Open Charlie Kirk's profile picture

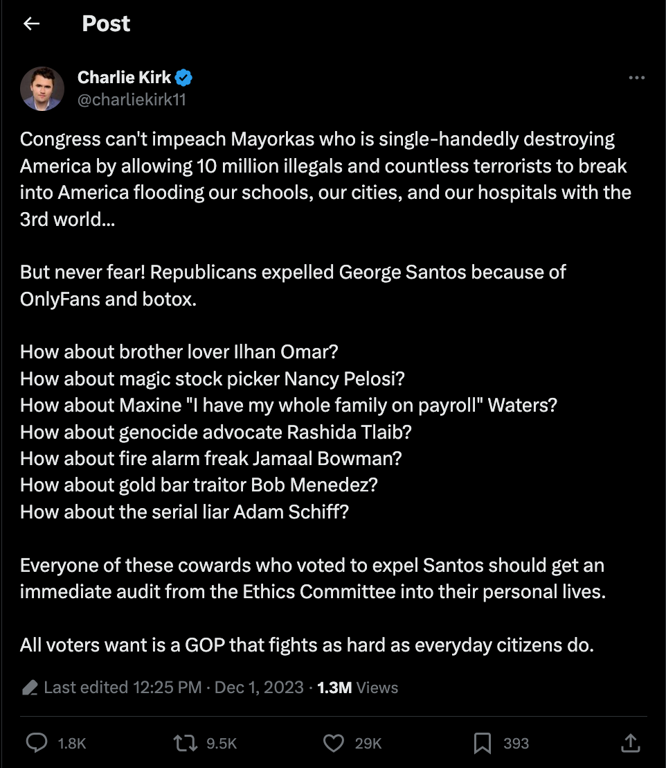42,89
